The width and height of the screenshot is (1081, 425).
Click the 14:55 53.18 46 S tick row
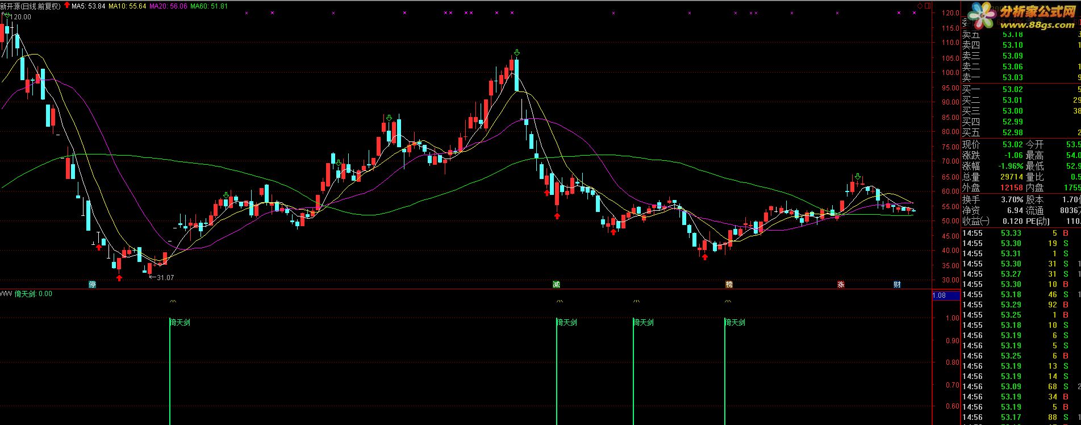click(1021, 294)
